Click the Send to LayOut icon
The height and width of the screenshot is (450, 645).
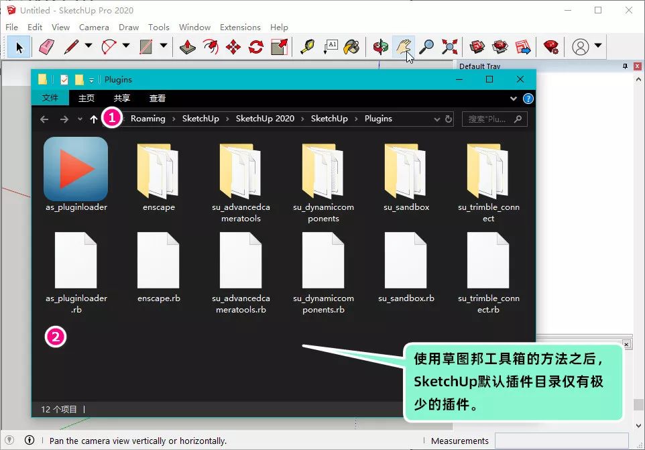coord(523,47)
